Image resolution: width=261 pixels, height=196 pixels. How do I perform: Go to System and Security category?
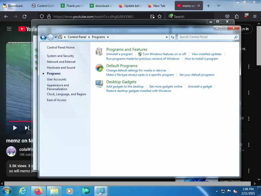click(60, 56)
